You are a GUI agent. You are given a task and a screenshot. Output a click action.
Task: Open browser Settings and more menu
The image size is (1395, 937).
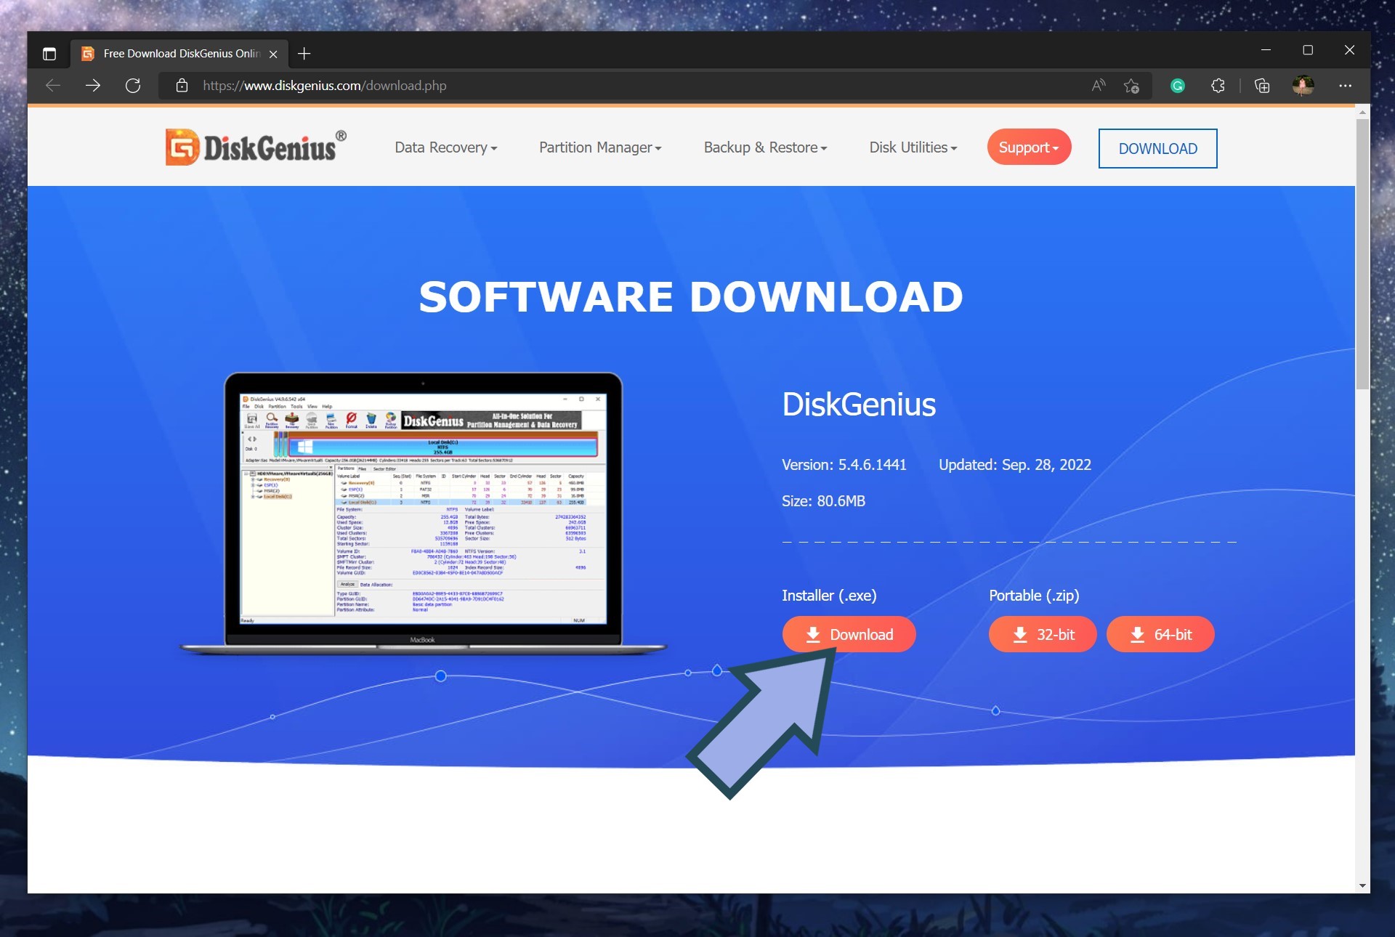[x=1346, y=86]
